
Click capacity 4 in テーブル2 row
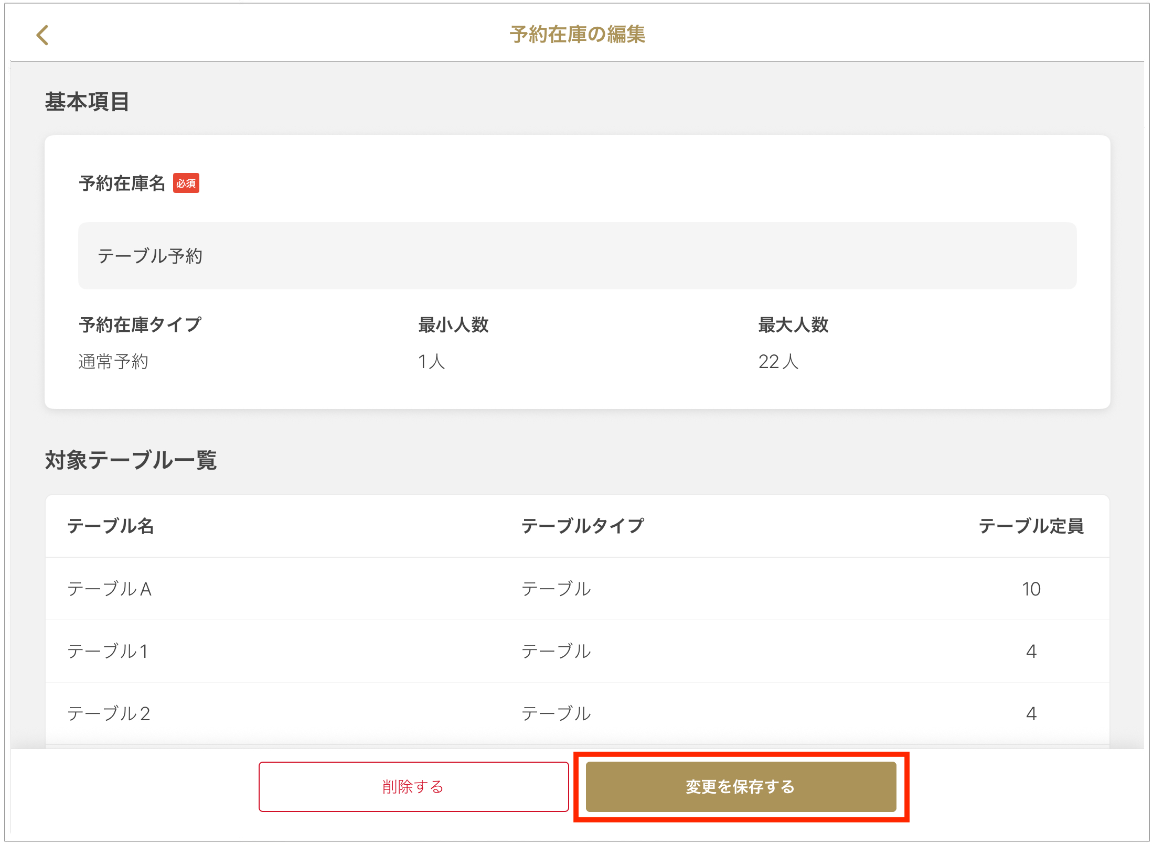click(1031, 713)
